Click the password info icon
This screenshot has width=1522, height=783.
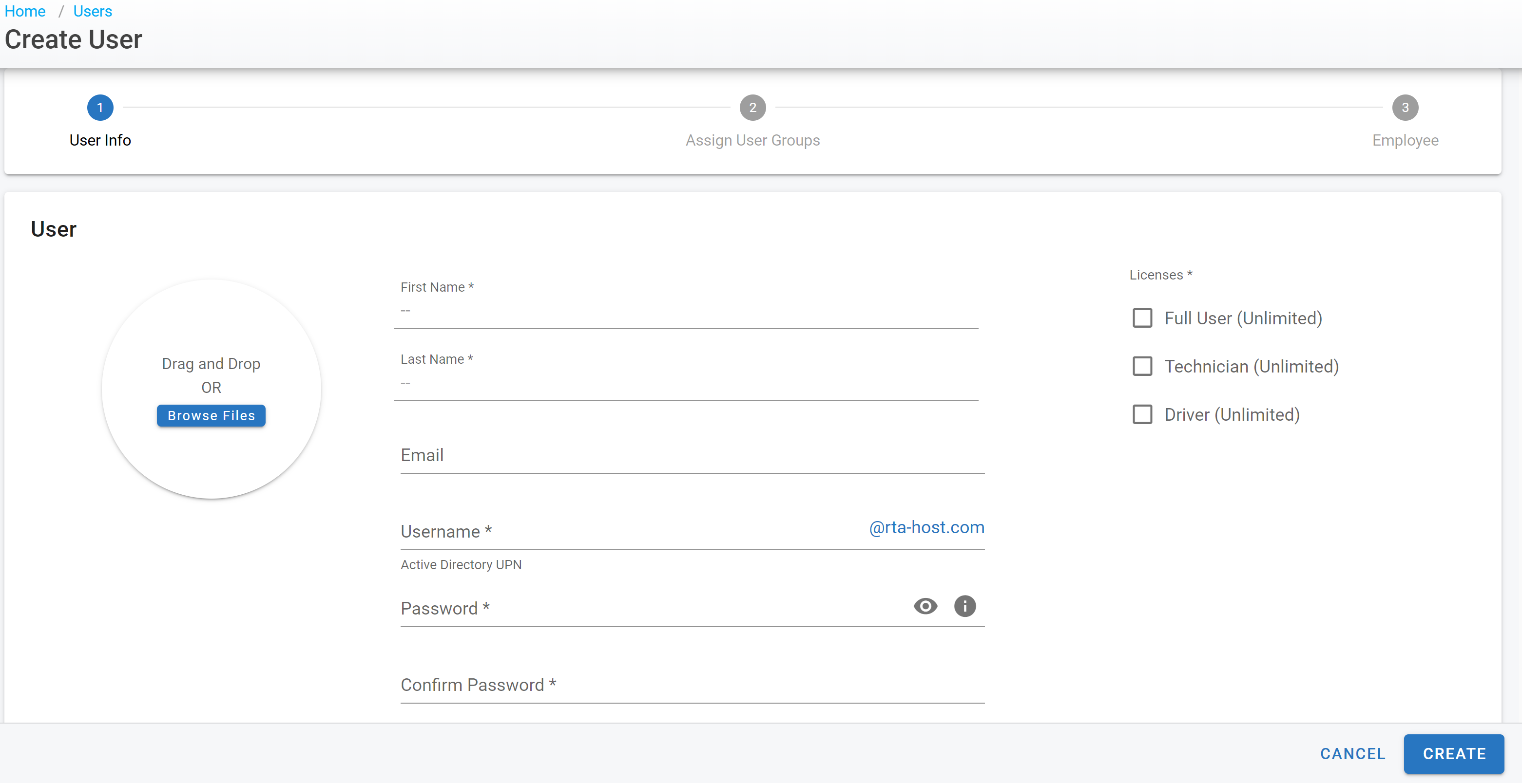964,606
